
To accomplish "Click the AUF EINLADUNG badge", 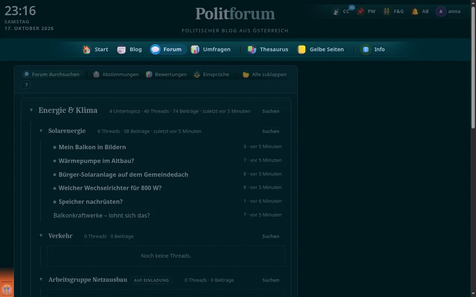I will click(x=151, y=280).
